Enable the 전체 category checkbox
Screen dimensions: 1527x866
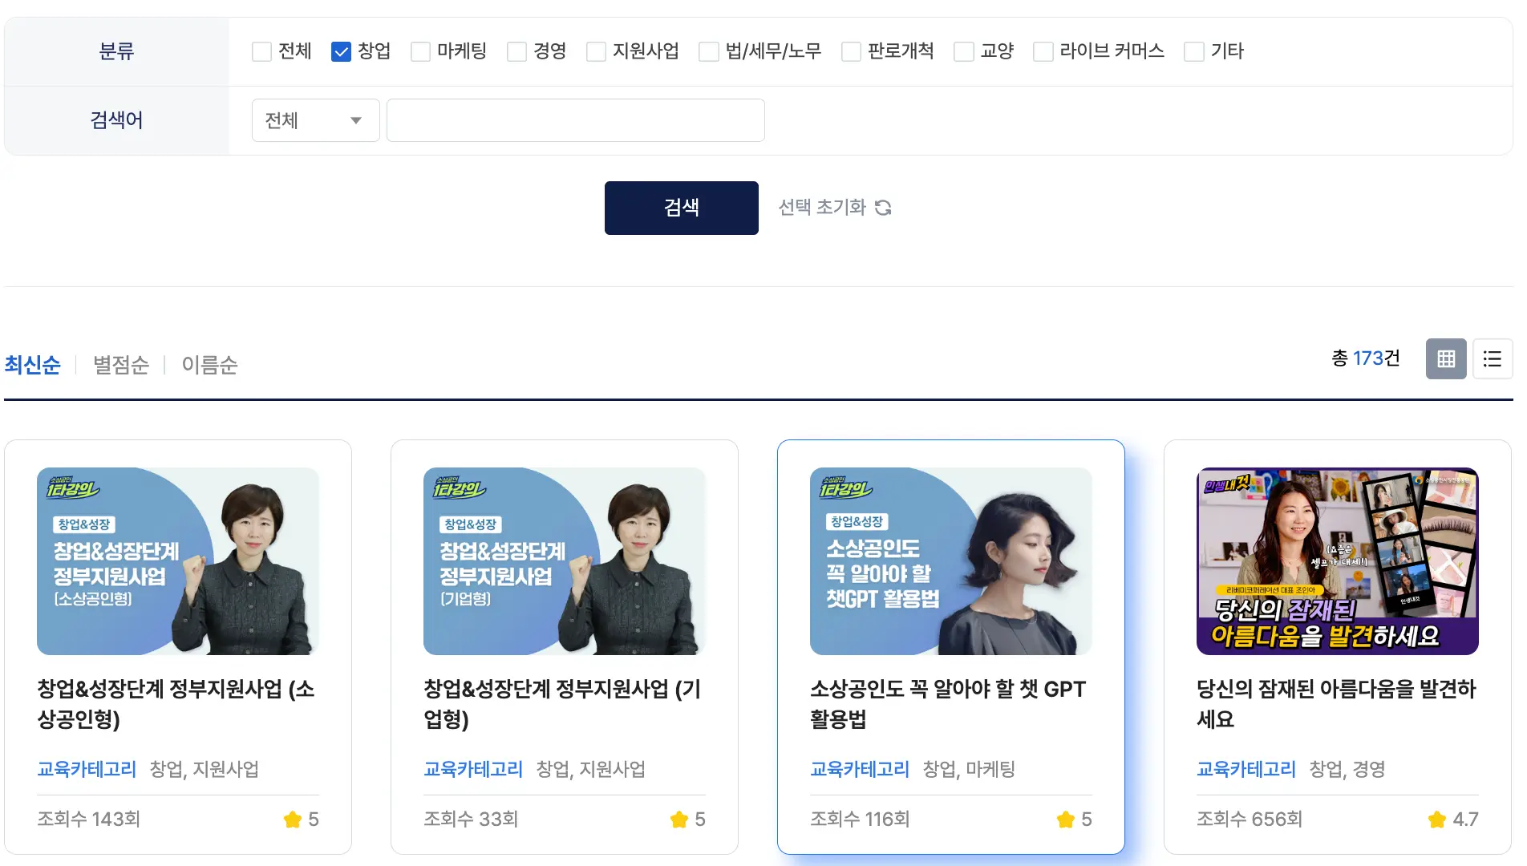(261, 51)
